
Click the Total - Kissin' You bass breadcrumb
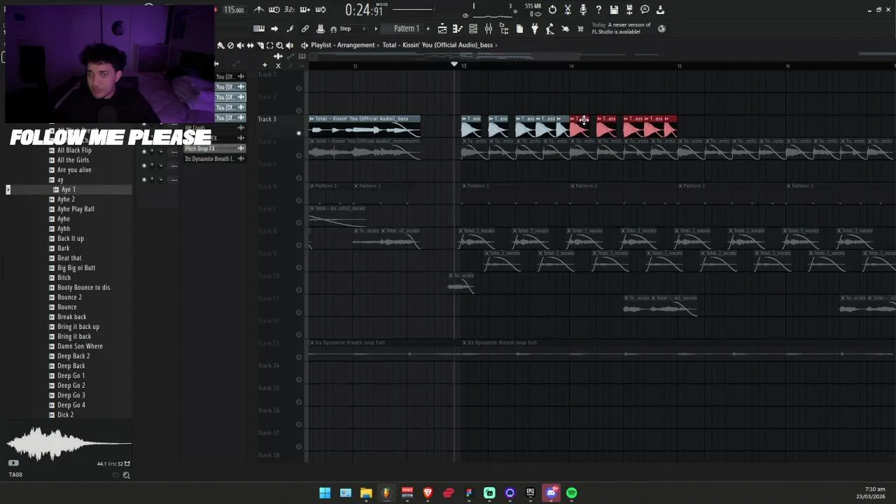click(x=437, y=45)
